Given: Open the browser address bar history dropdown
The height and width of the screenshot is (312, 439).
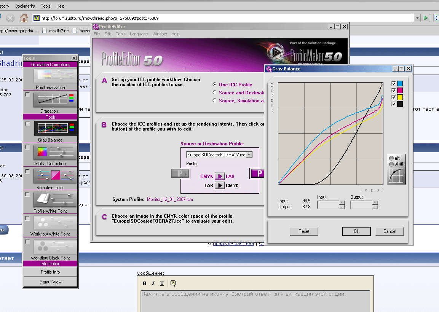Looking at the screenshot, I should click(417, 18).
